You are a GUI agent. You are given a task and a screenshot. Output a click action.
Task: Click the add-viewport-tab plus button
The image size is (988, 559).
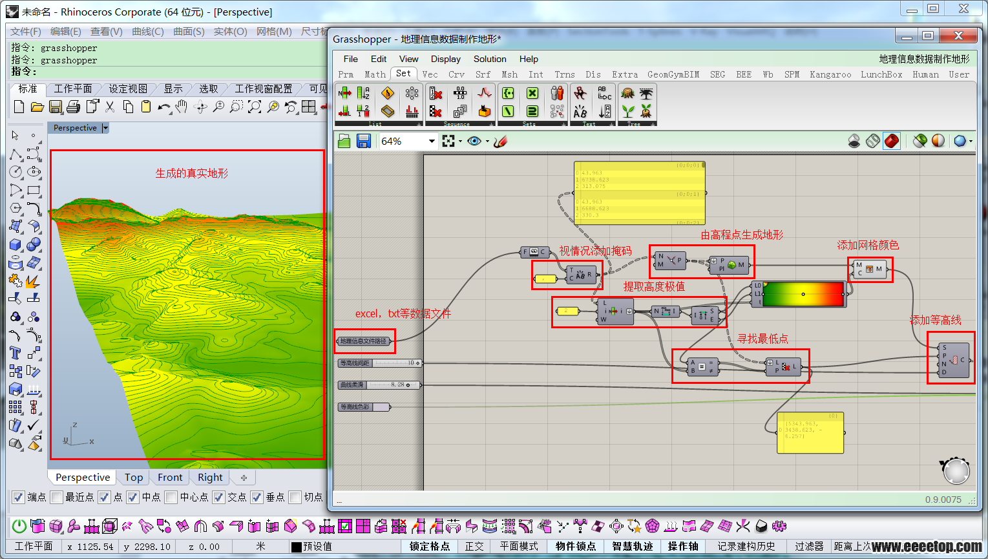tap(244, 478)
